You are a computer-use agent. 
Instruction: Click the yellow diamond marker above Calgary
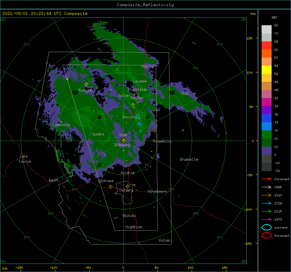[x=128, y=186]
